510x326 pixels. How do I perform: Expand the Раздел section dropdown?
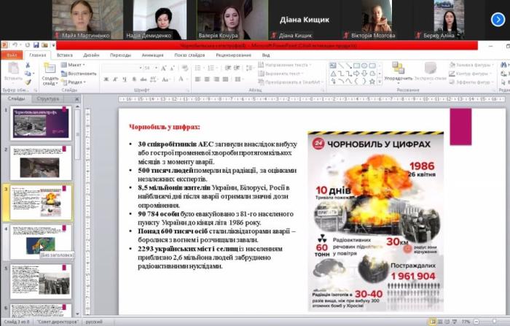(x=74, y=82)
